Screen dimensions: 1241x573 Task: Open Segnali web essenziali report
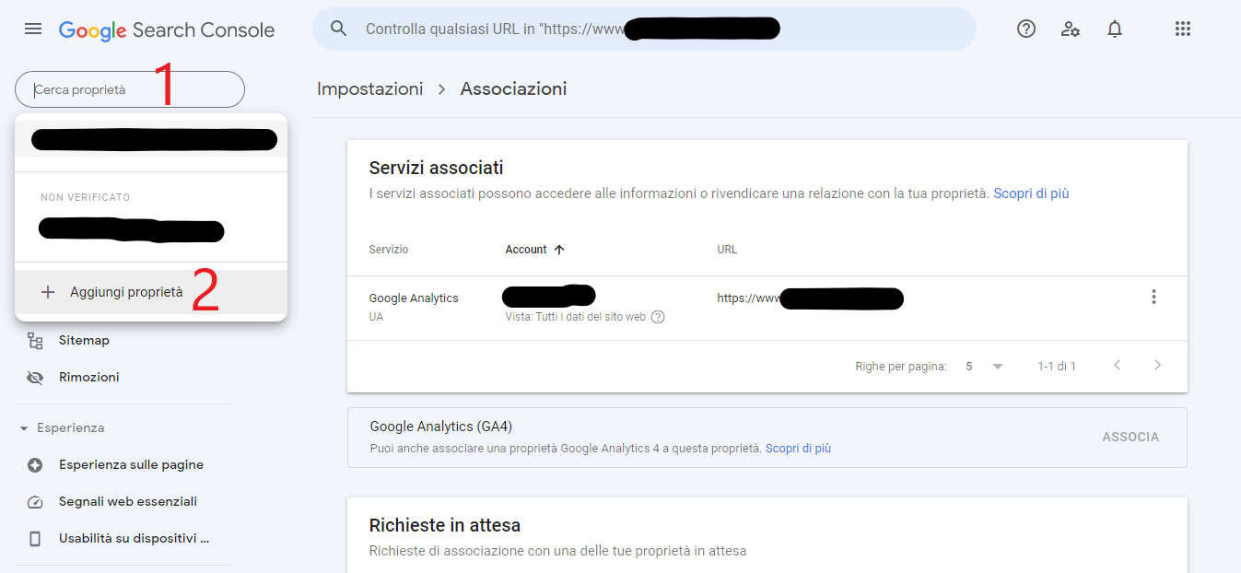click(128, 502)
